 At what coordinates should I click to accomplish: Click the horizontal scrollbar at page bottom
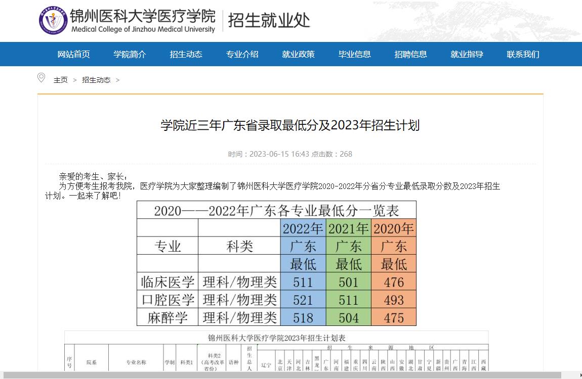(x=282, y=375)
